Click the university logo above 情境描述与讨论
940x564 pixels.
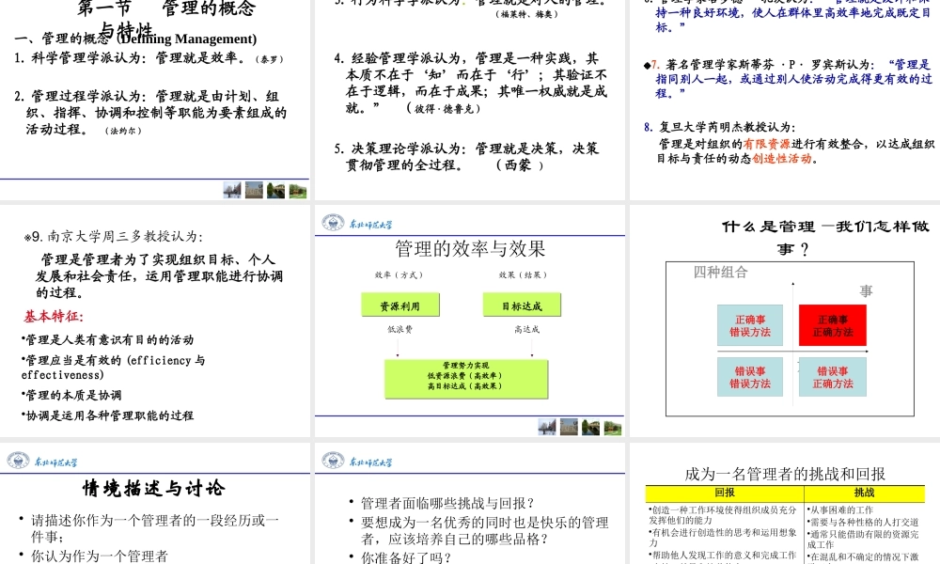pyautogui.click(x=42, y=461)
